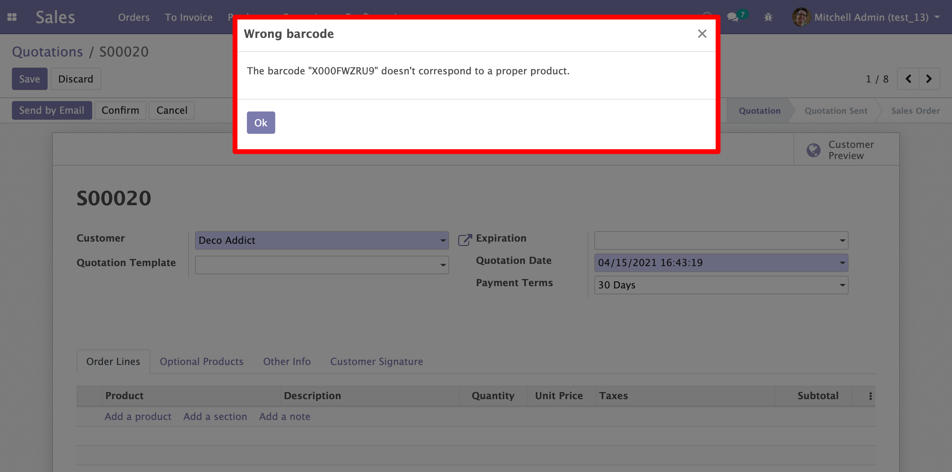This screenshot has width=952, height=472.
Task: Click the Add a product link
Action: click(x=138, y=417)
